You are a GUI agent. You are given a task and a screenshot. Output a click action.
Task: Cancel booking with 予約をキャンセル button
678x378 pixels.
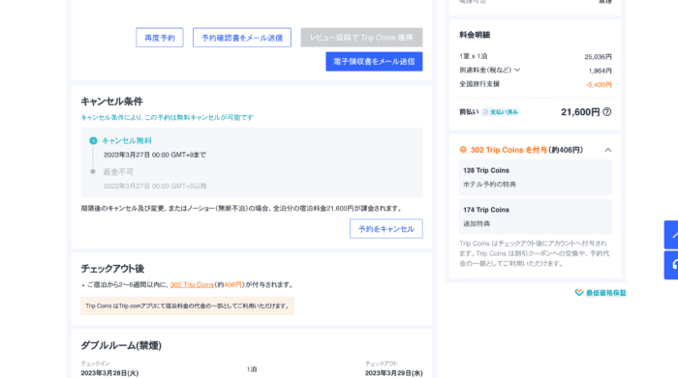point(386,229)
